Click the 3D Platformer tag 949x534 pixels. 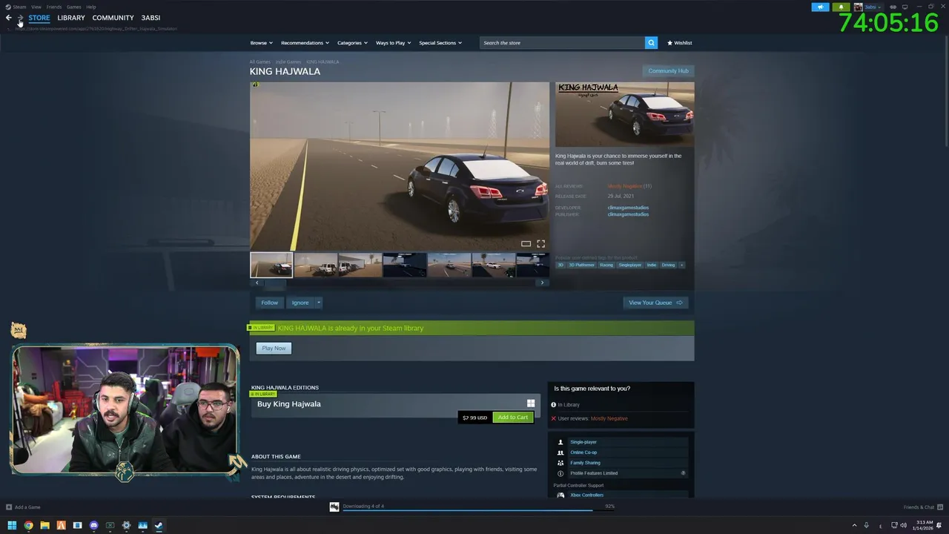click(582, 265)
